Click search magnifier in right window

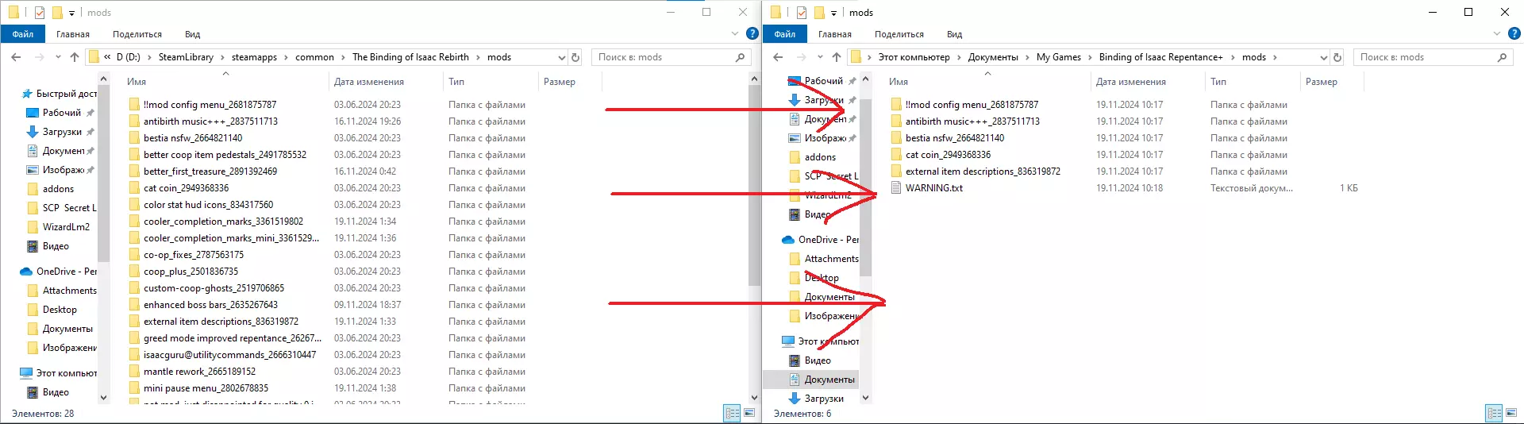click(x=1502, y=57)
